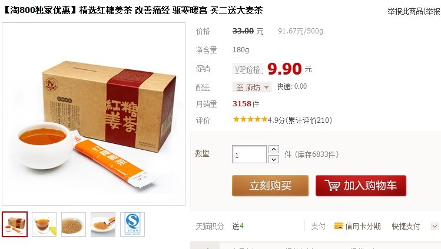
Task: Click the 立刻购买 buy now button
Action: [270, 186]
